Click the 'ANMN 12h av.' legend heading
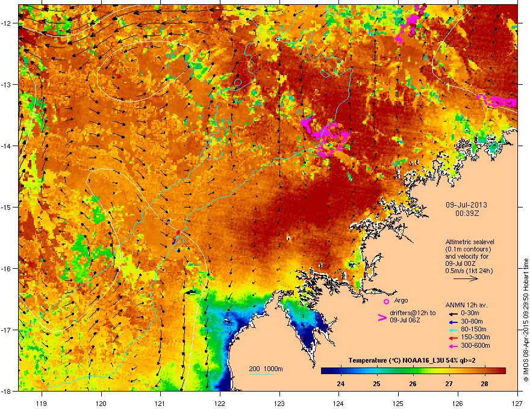The width and height of the screenshot is (530, 409). pos(466,306)
